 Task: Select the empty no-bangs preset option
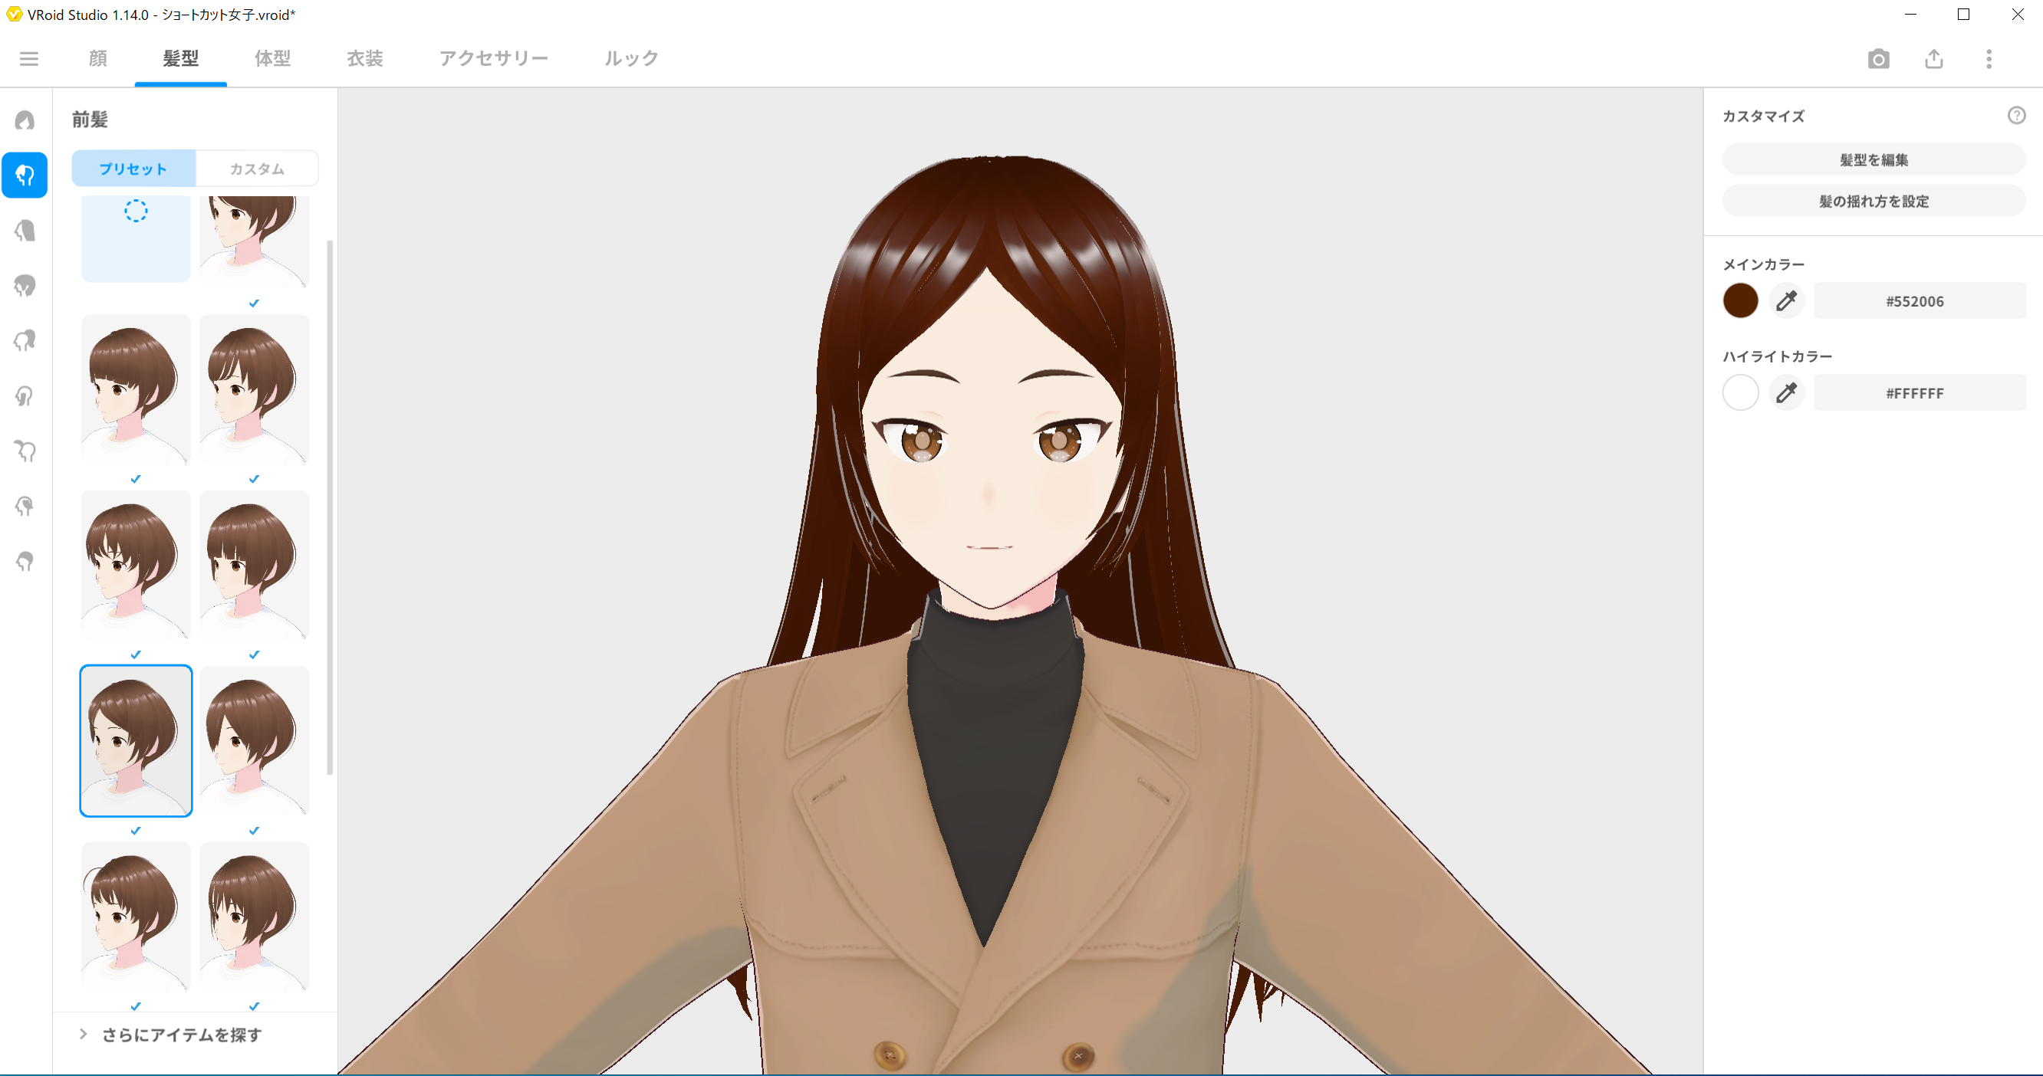[x=136, y=238]
